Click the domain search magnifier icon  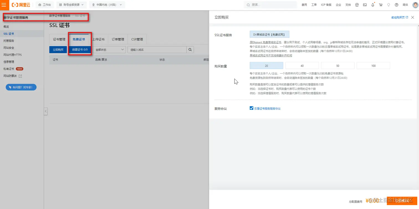190,50
